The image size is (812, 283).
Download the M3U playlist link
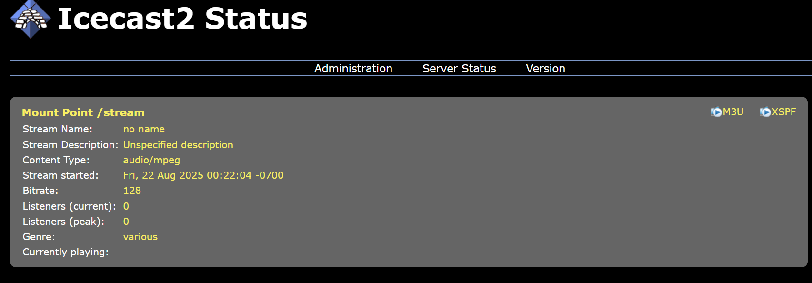(x=733, y=112)
